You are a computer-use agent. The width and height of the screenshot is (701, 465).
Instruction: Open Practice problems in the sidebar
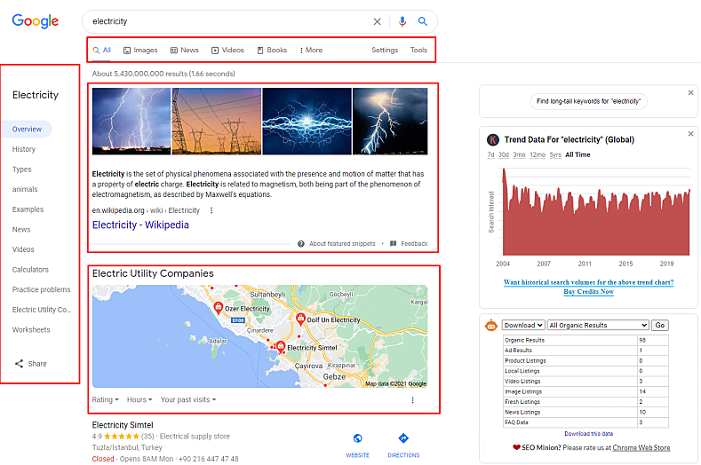click(x=41, y=290)
